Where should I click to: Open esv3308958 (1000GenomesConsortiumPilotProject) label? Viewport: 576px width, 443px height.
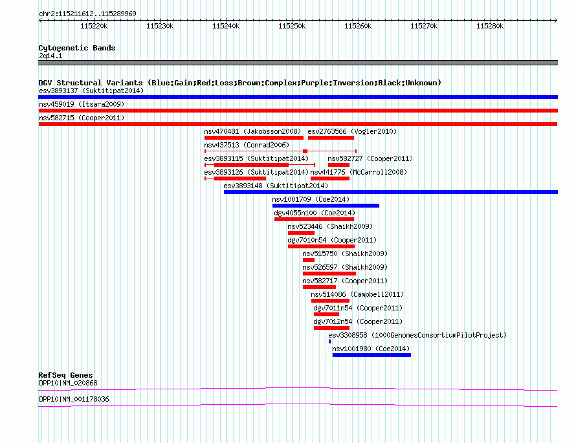pos(417,335)
